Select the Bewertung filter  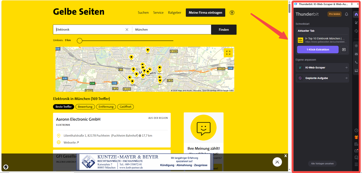click(85, 107)
